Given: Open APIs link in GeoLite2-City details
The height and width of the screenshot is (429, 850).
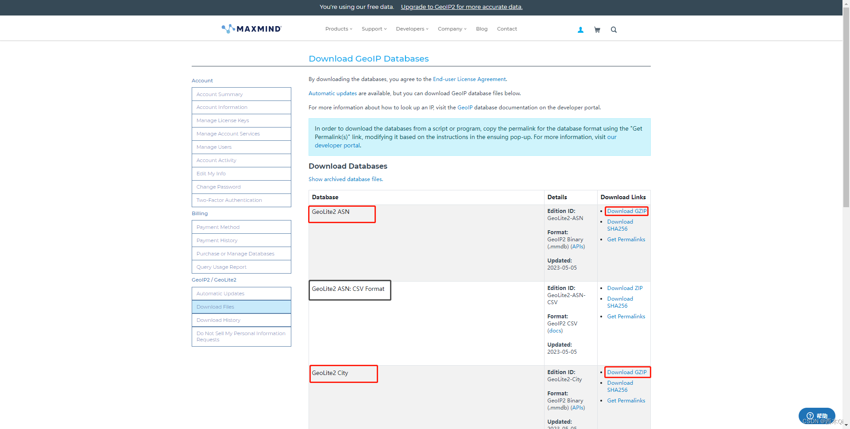Looking at the screenshot, I should pyautogui.click(x=577, y=408).
